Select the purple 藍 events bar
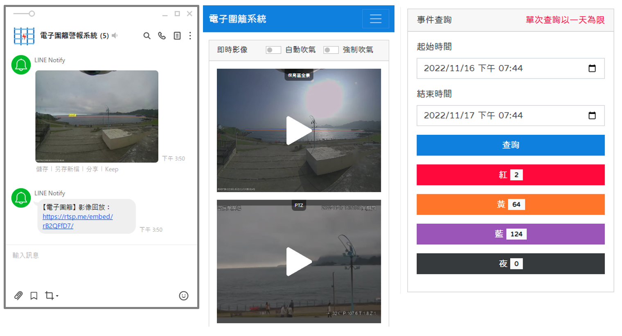622x336 pixels. pyautogui.click(x=510, y=234)
